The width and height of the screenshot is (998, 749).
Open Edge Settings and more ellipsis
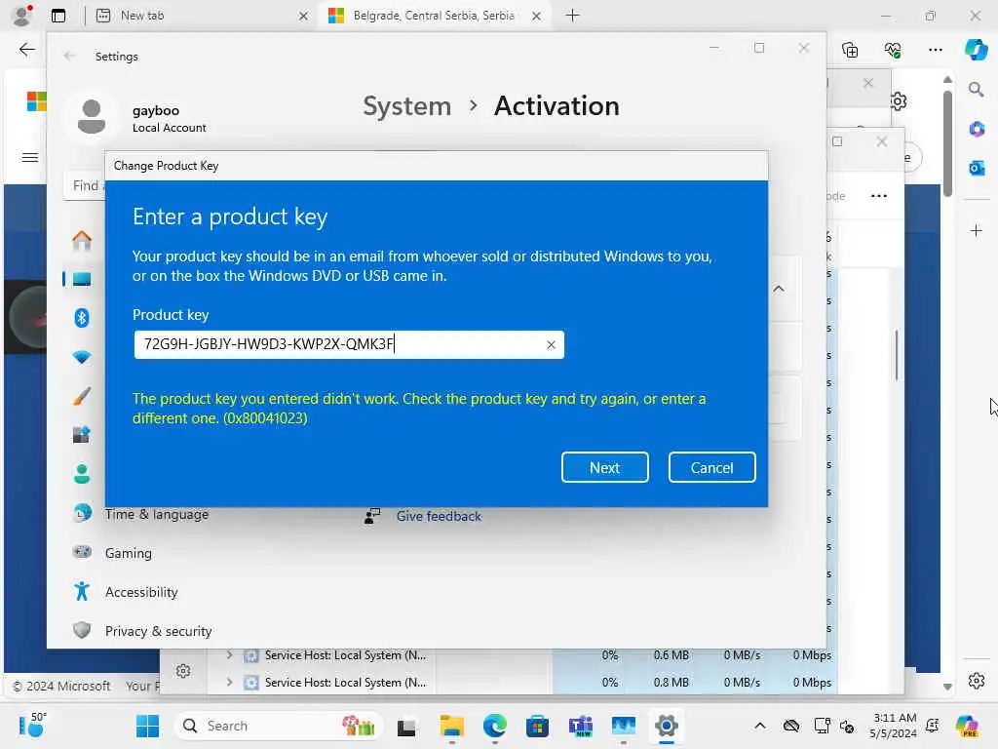pos(935,50)
